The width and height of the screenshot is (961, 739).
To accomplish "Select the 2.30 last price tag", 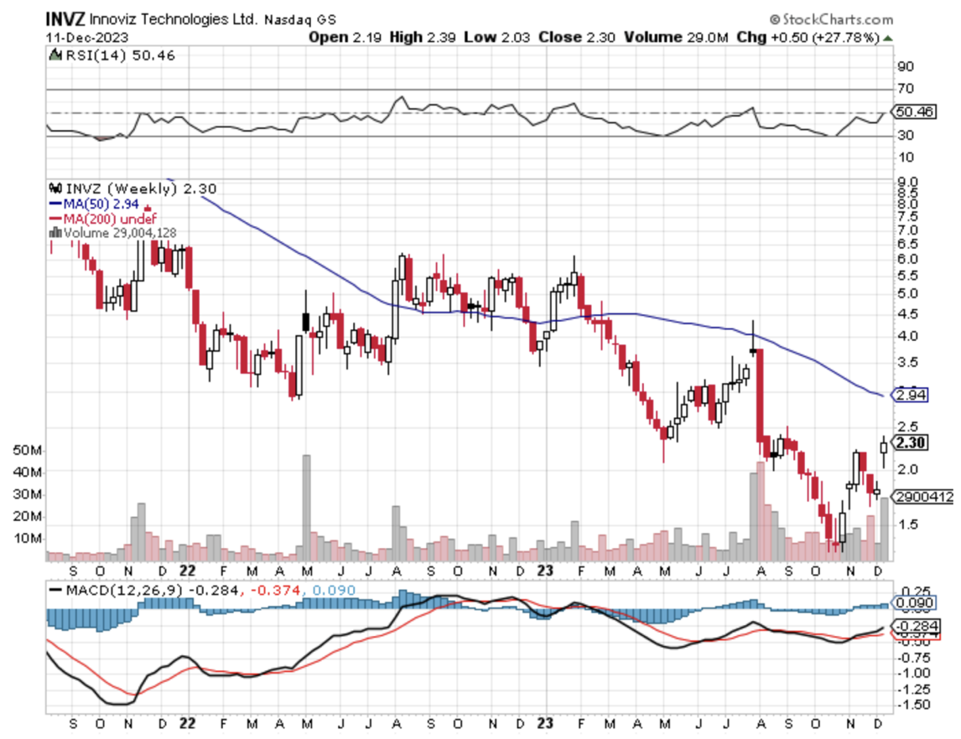I will click(x=912, y=443).
